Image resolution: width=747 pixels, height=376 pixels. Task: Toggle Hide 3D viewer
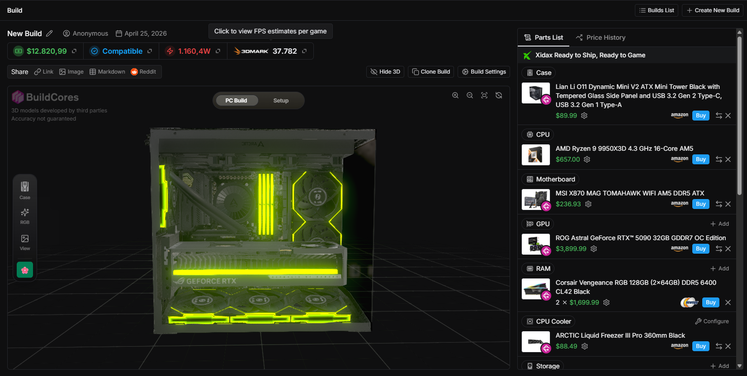(385, 72)
